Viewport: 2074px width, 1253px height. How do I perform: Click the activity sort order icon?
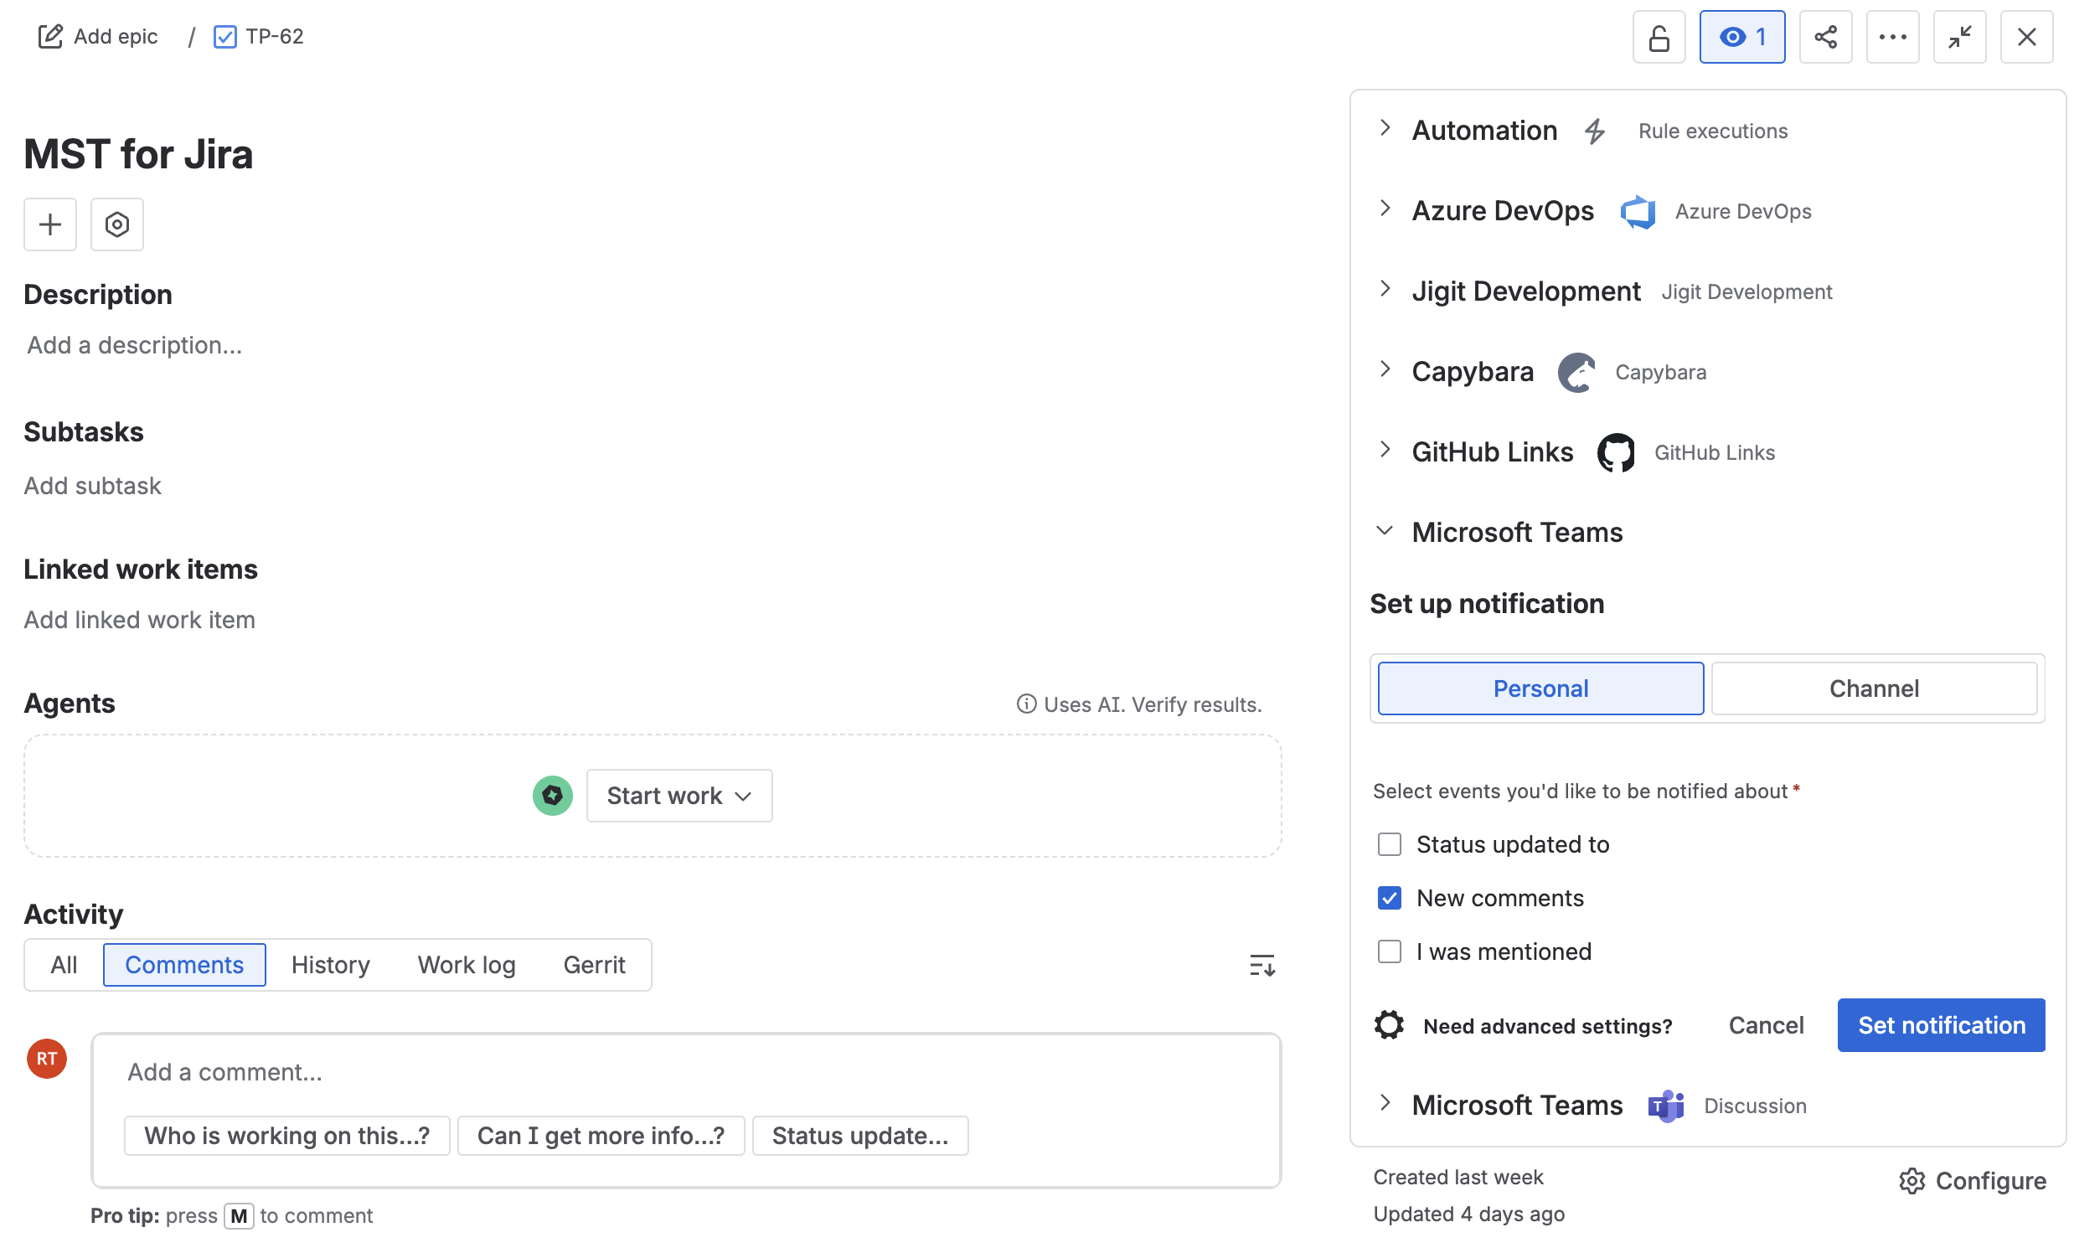coord(1261,964)
